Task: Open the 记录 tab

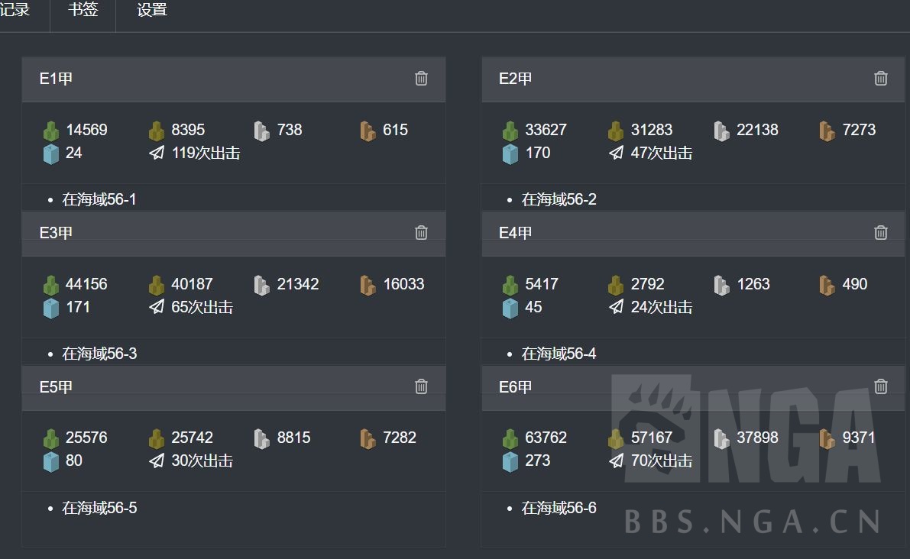Action: [x=15, y=11]
